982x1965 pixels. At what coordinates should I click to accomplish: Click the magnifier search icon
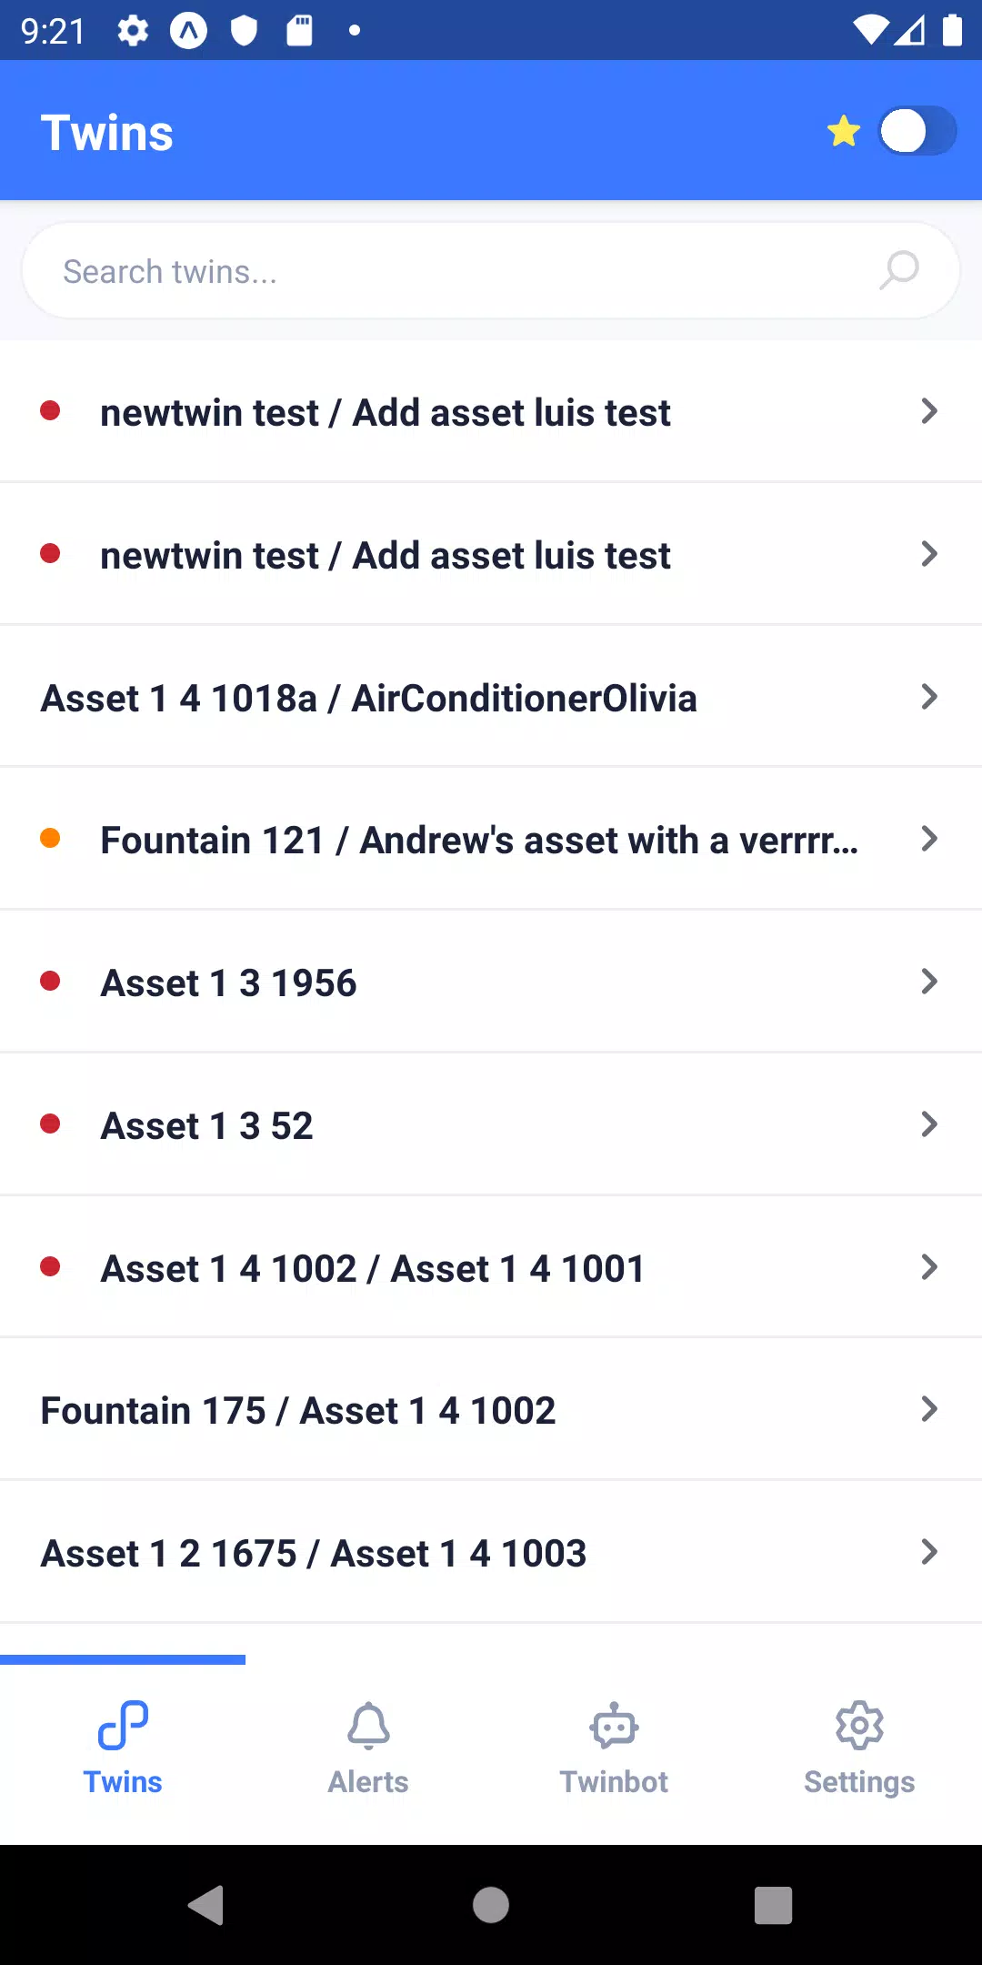click(899, 270)
